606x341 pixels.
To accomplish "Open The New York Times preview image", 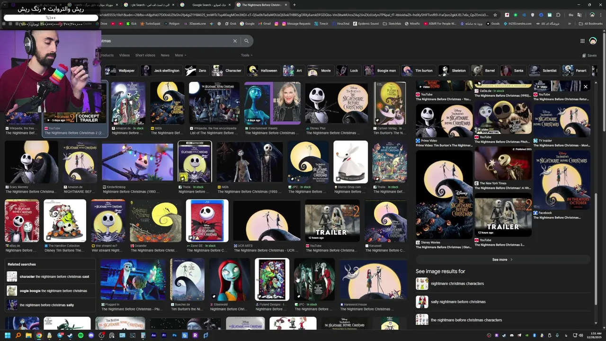I will 503,163.
